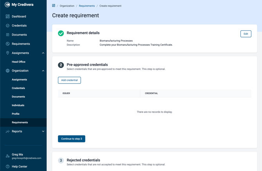The image size is (262, 171).
Task: Click the step 2 number badge
Action: click(61, 65)
